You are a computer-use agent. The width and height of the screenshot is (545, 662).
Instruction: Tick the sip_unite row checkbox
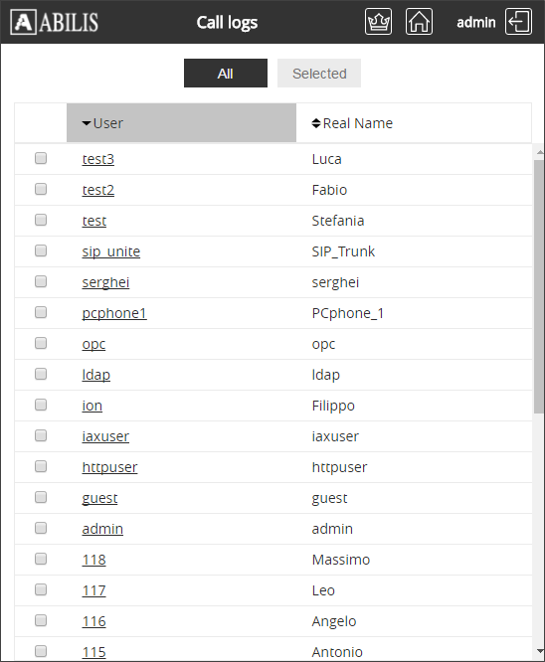click(x=41, y=250)
